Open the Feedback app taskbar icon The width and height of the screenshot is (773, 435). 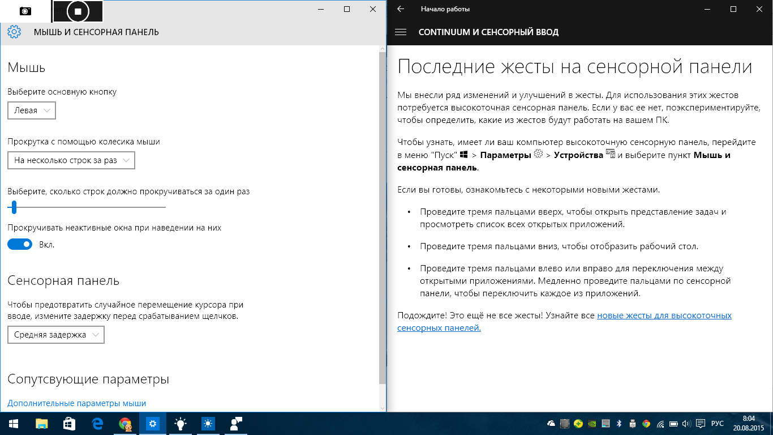click(236, 423)
